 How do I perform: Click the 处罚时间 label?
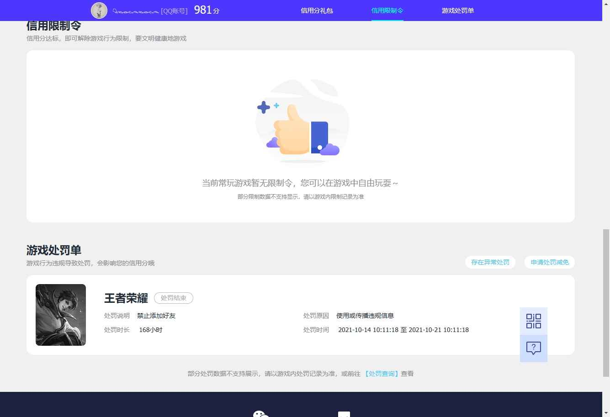(x=316, y=330)
